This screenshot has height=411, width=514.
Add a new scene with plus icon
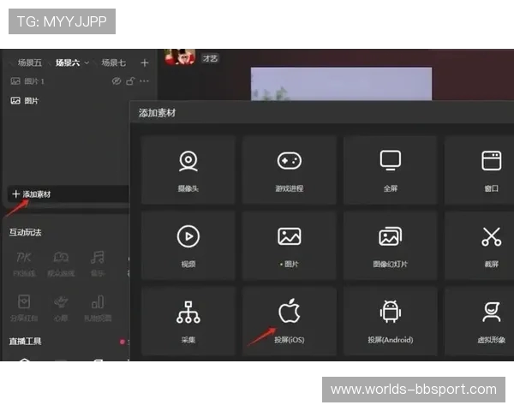[144, 63]
